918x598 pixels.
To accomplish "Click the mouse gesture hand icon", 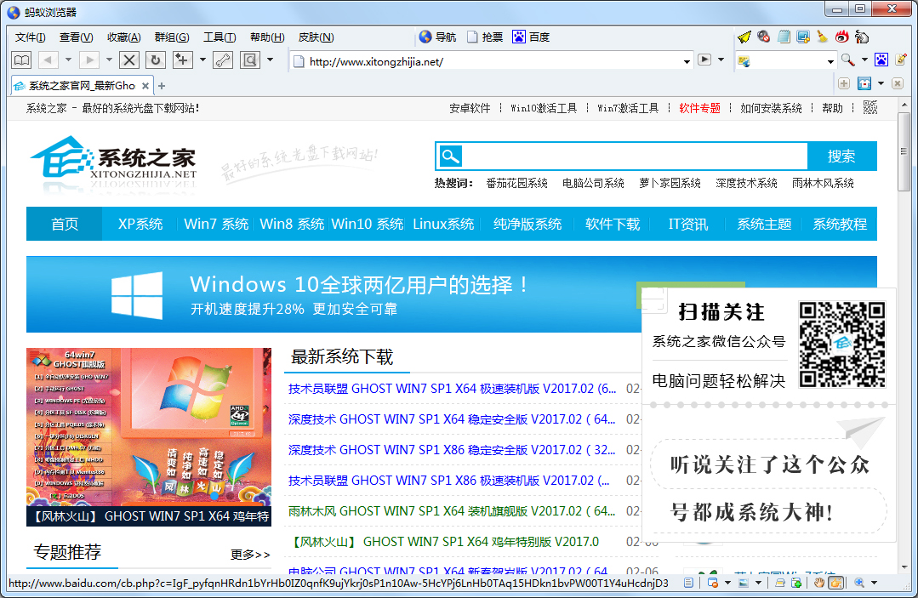I will click(x=861, y=37).
